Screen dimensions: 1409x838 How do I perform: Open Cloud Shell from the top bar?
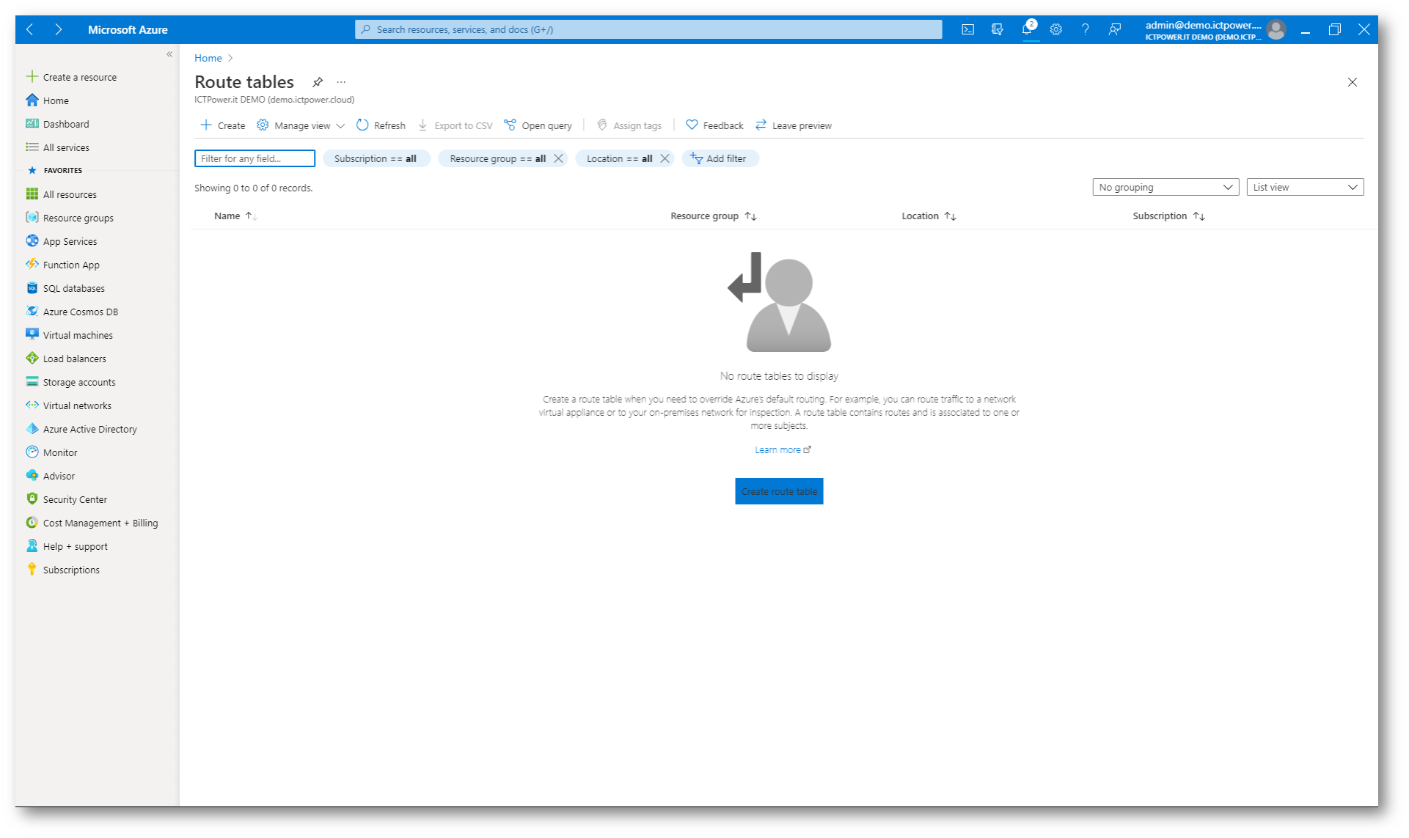tap(967, 29)
